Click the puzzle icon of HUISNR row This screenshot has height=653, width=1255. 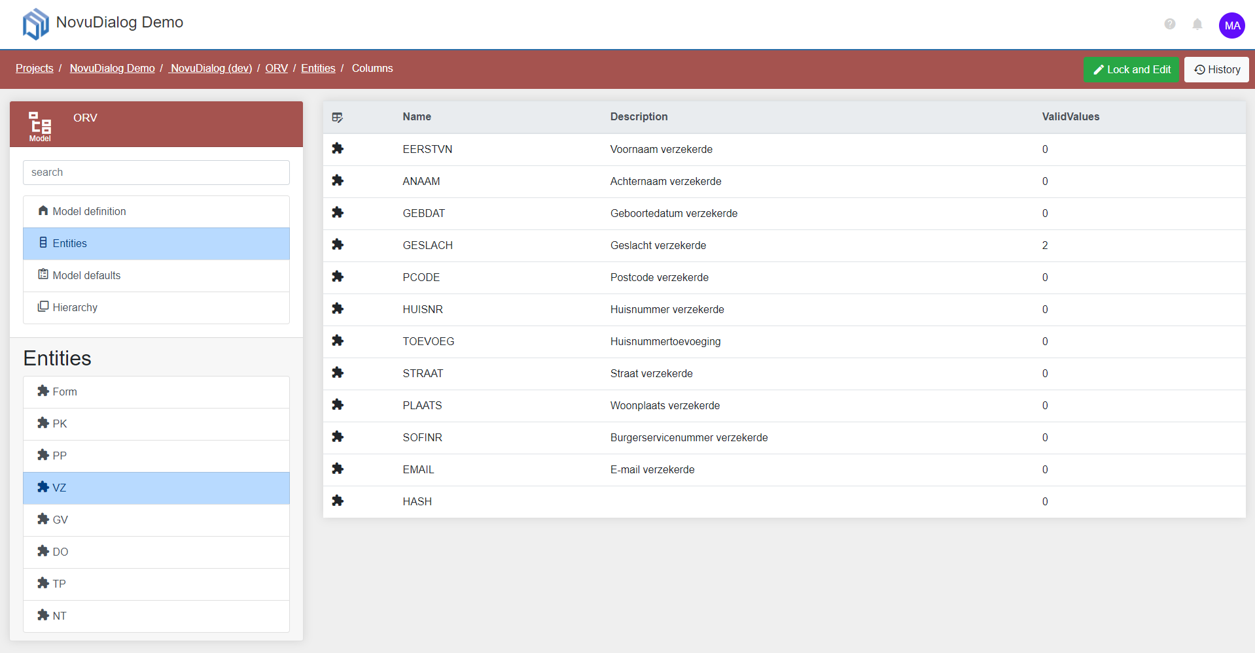[338, 309]
